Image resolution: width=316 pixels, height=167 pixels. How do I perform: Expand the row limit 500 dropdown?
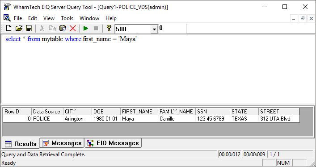pos(154,29)
